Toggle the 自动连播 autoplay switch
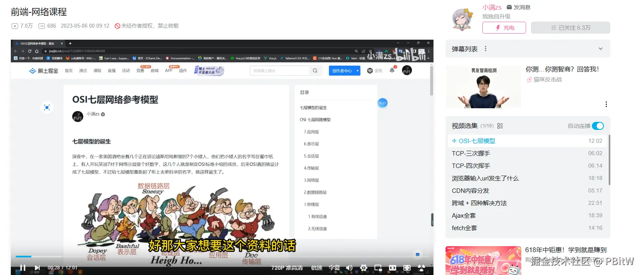642x275 pixels. [x=598, y=126]
